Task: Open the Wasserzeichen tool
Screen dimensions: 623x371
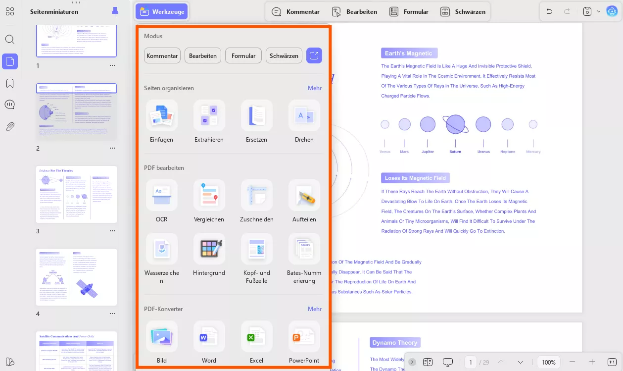Action: tap(162, 259)
